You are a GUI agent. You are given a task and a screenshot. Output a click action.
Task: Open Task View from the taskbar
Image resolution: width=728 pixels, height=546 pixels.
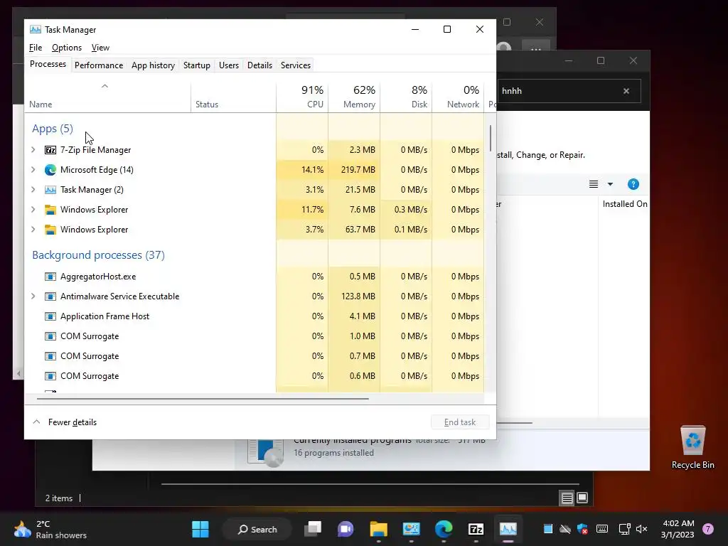point(313,529)
